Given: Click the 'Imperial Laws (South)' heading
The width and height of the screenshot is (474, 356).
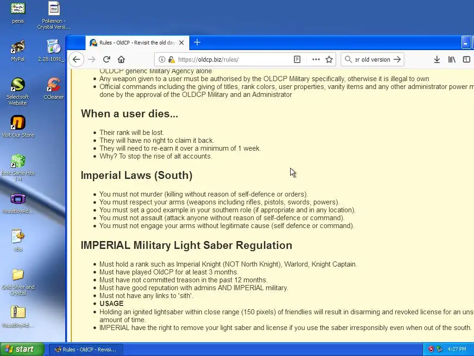Looking at the screenshot, I should [137, 175].
